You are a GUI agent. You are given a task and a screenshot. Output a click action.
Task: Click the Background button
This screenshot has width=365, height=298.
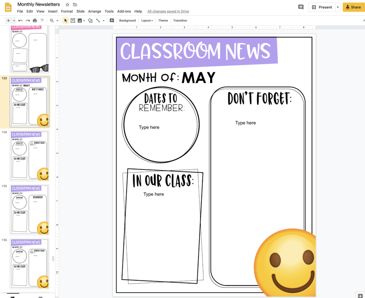[127, 20]
